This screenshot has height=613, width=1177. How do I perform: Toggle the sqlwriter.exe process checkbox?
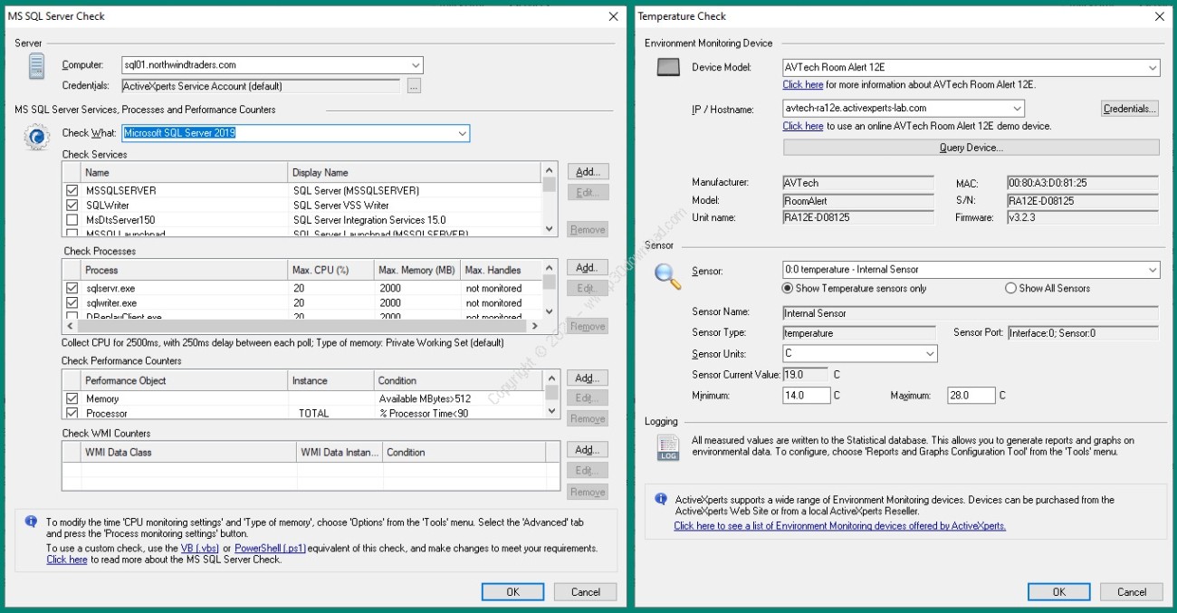pos(72,303)
